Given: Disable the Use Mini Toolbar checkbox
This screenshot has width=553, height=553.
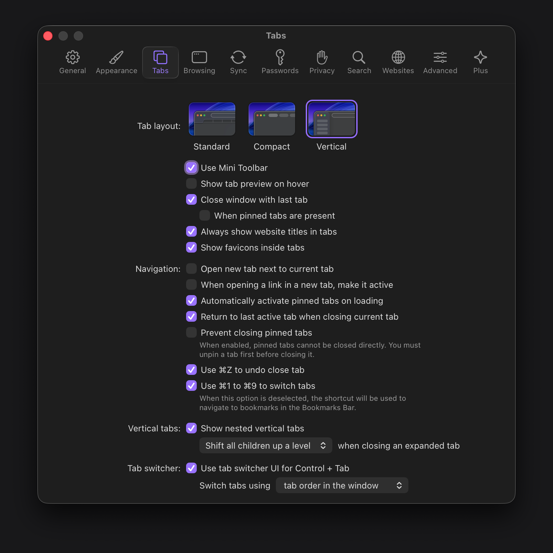Looking at the screenshot, I should [191, 168].
